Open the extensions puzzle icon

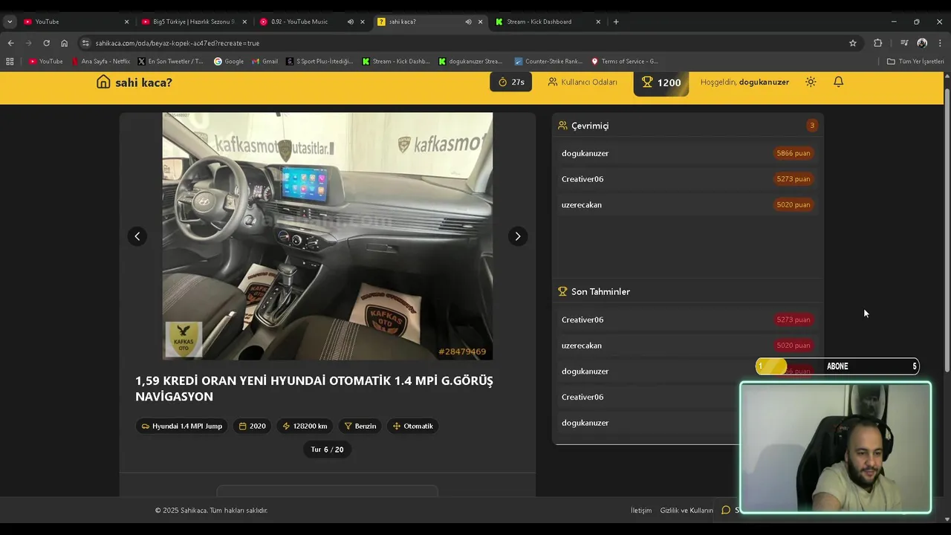coord(877,43)
